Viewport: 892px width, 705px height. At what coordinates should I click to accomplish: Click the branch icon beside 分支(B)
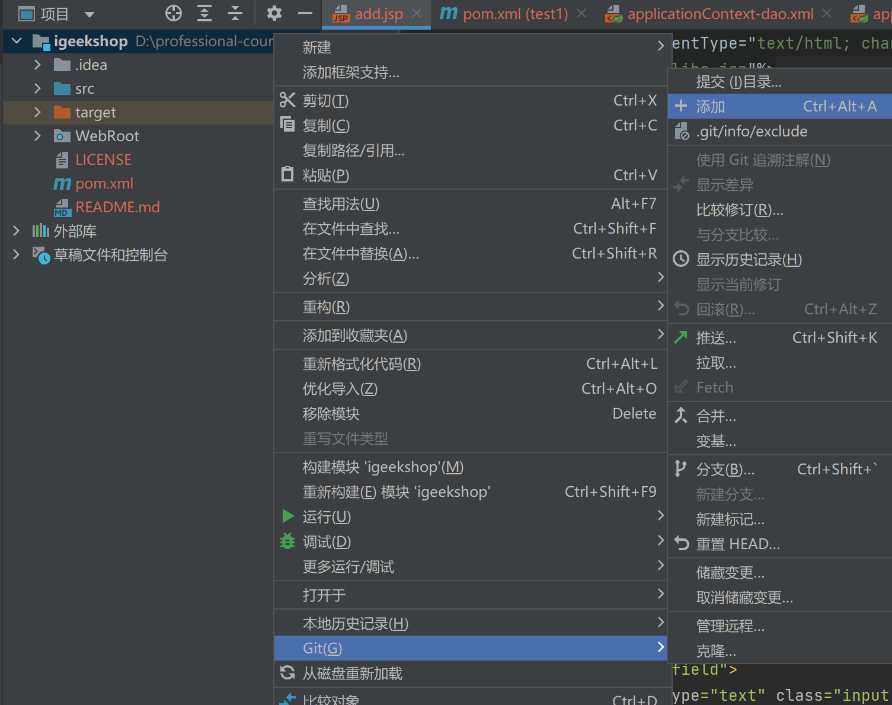point(680,468)
